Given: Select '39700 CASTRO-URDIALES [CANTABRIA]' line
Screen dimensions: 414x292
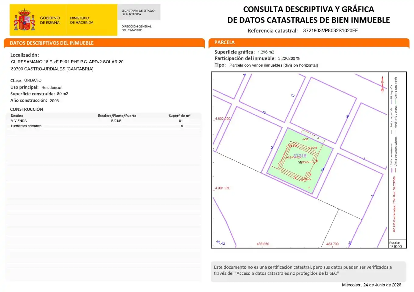Looking at the screenshot, I should (x=52, y=69).
